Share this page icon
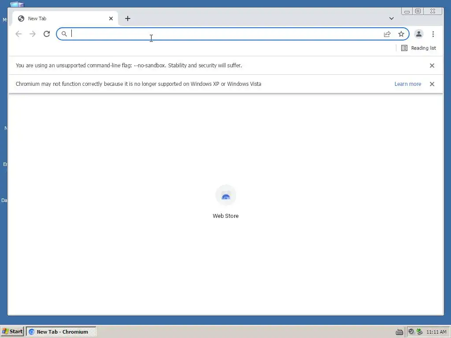 (x=387, y=34)
